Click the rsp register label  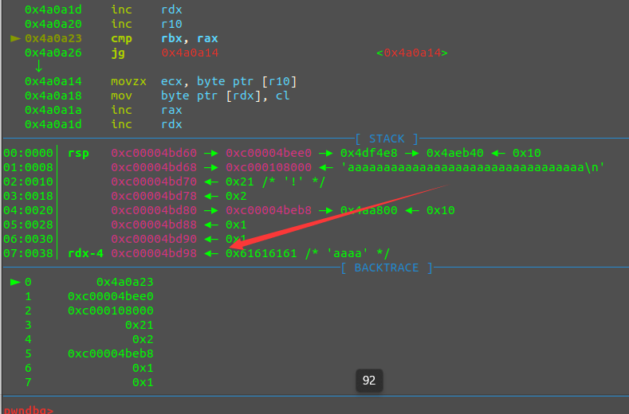78,153
